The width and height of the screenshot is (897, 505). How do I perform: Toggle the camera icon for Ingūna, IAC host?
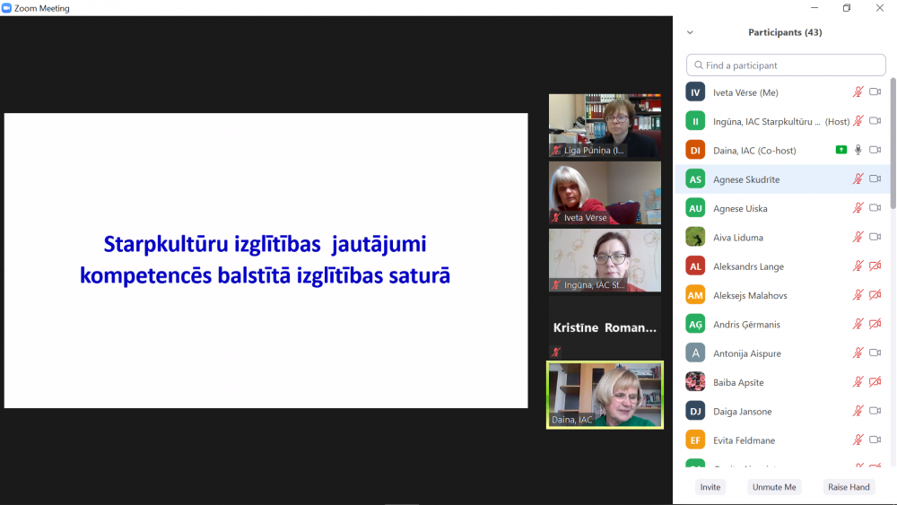875,121
